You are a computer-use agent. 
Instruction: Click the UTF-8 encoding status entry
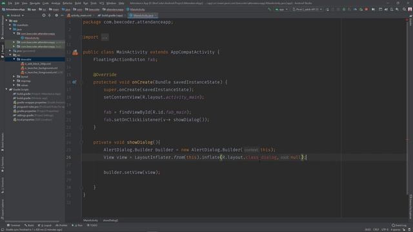(385, 229)
